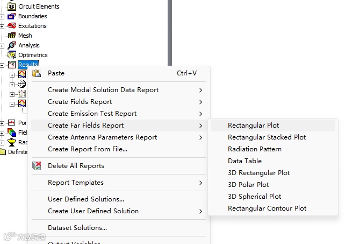This screenshot has width=345, height=244.
Task: Expand the Analysis tree node
Action: pos(2,46)
